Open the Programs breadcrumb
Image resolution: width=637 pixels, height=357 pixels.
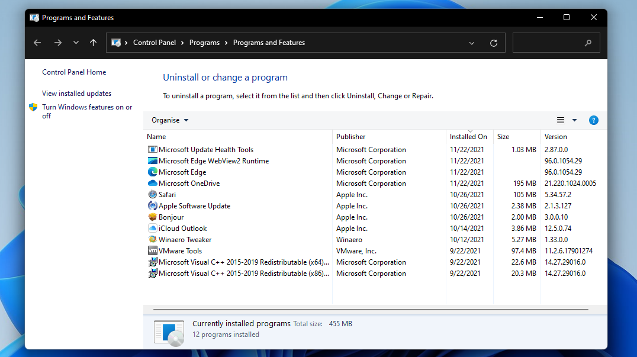[204, 43]
